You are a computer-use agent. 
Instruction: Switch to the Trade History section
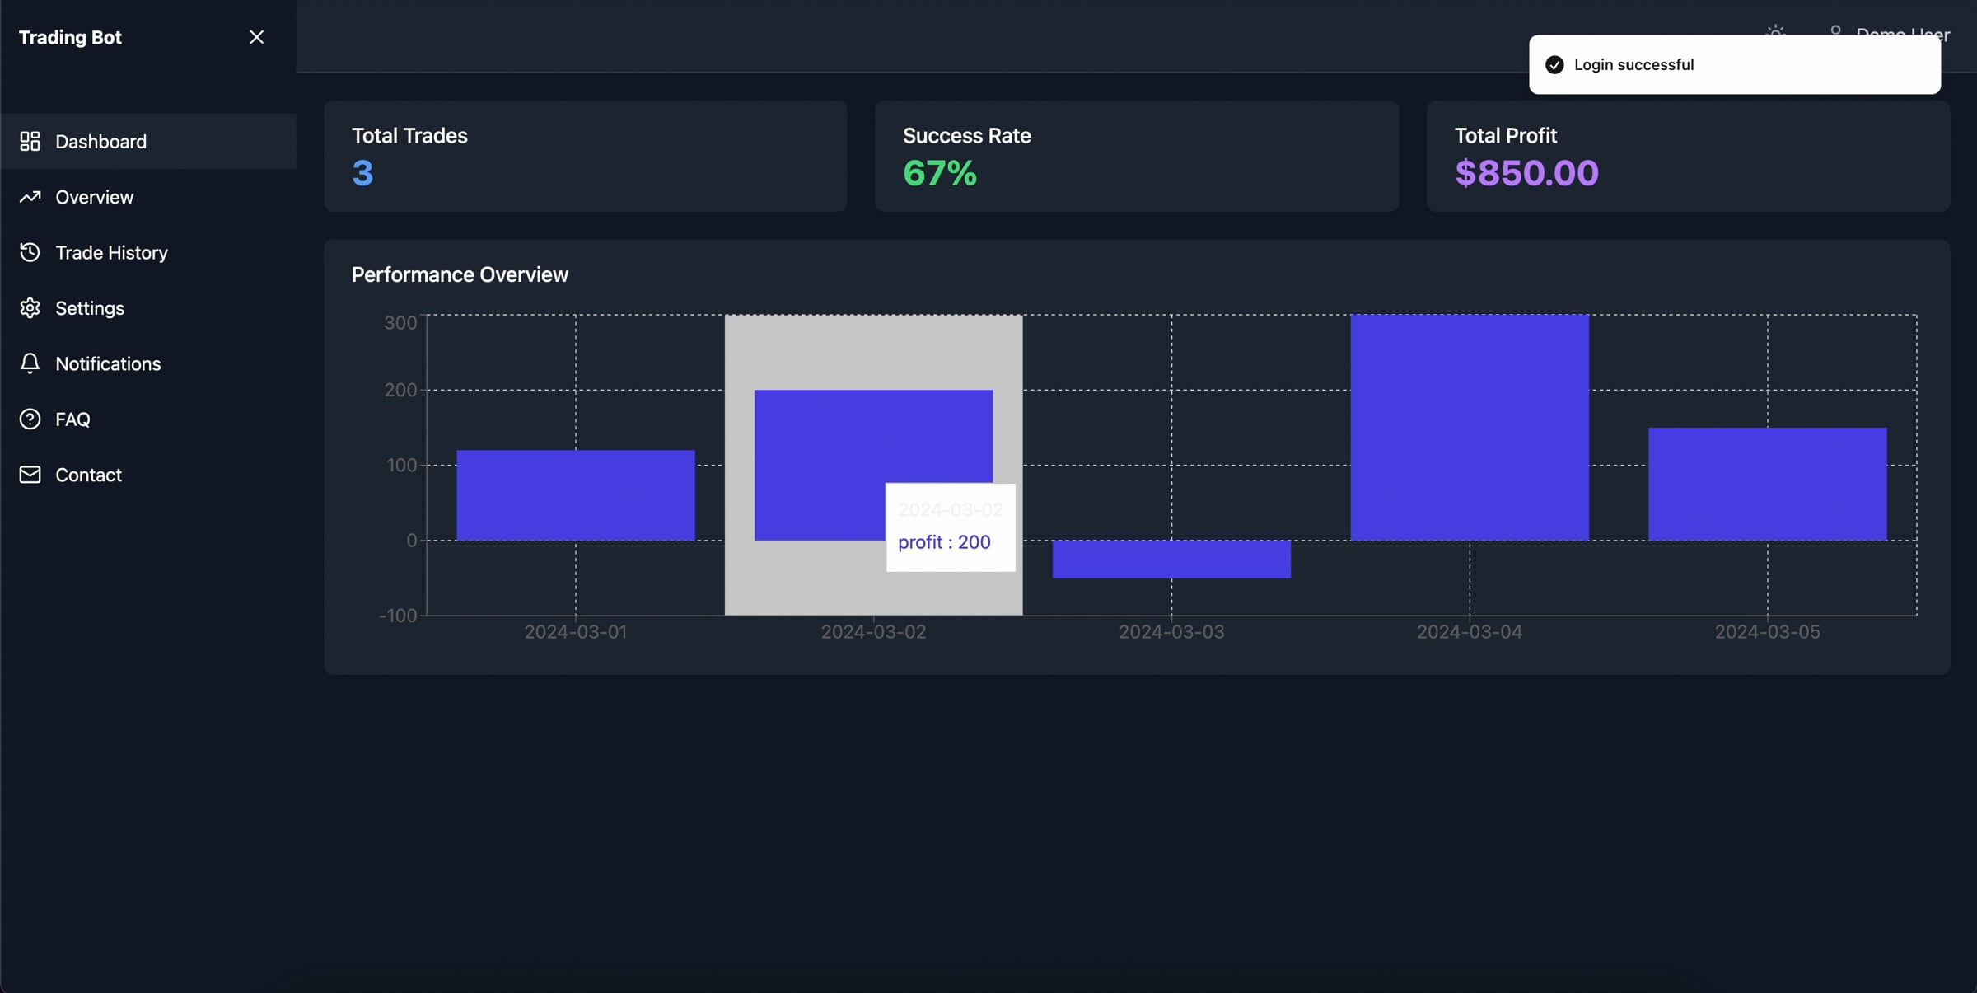(111, 252)
